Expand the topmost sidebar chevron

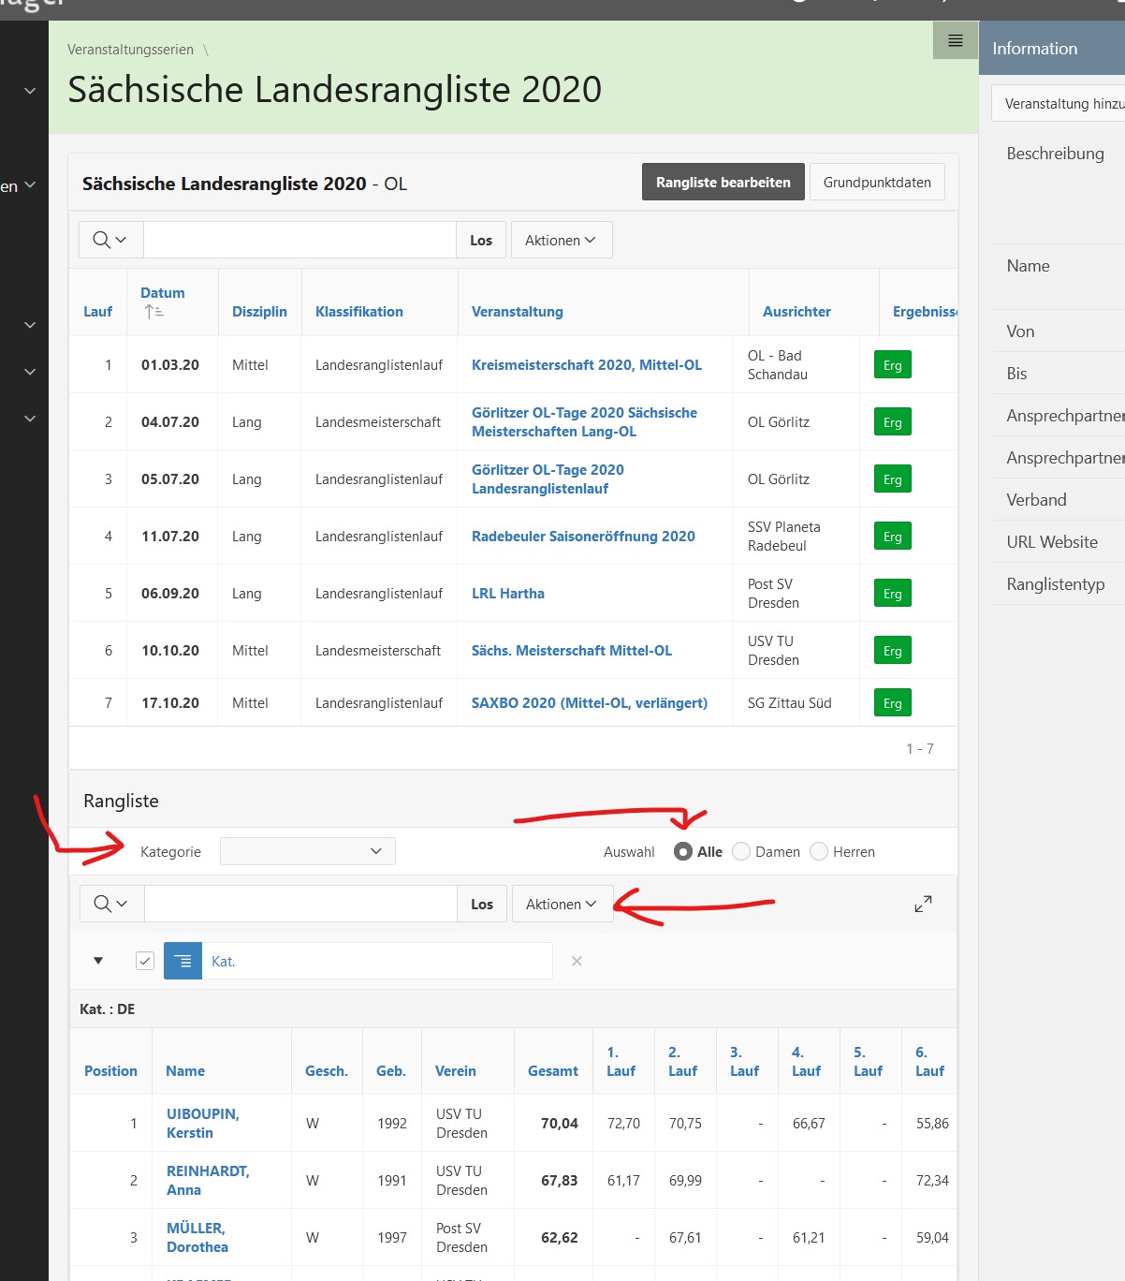30,91
